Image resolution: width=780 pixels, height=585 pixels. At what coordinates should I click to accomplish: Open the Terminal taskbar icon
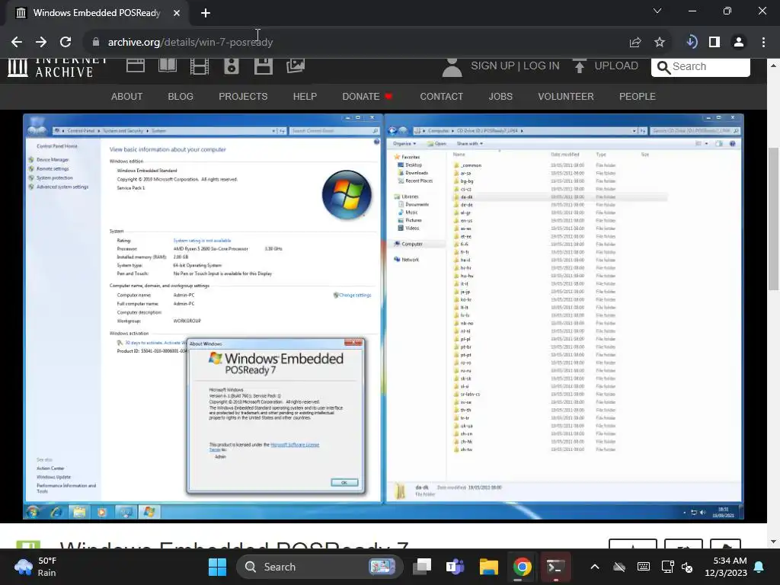[555, 567]
